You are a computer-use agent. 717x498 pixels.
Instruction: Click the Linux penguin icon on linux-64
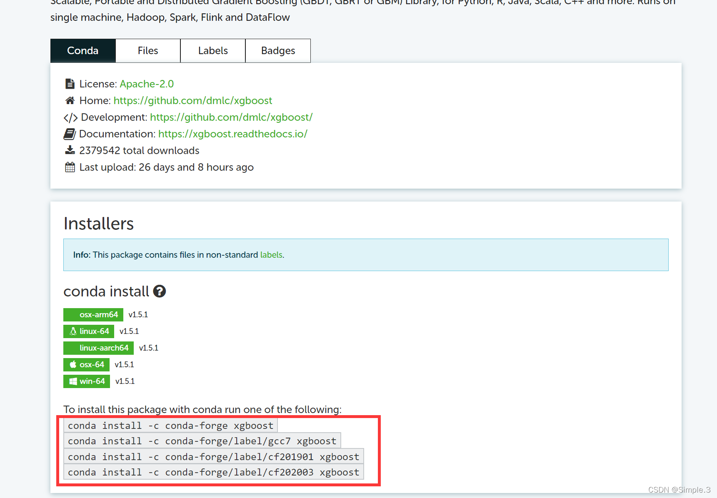tap(73, 331)
